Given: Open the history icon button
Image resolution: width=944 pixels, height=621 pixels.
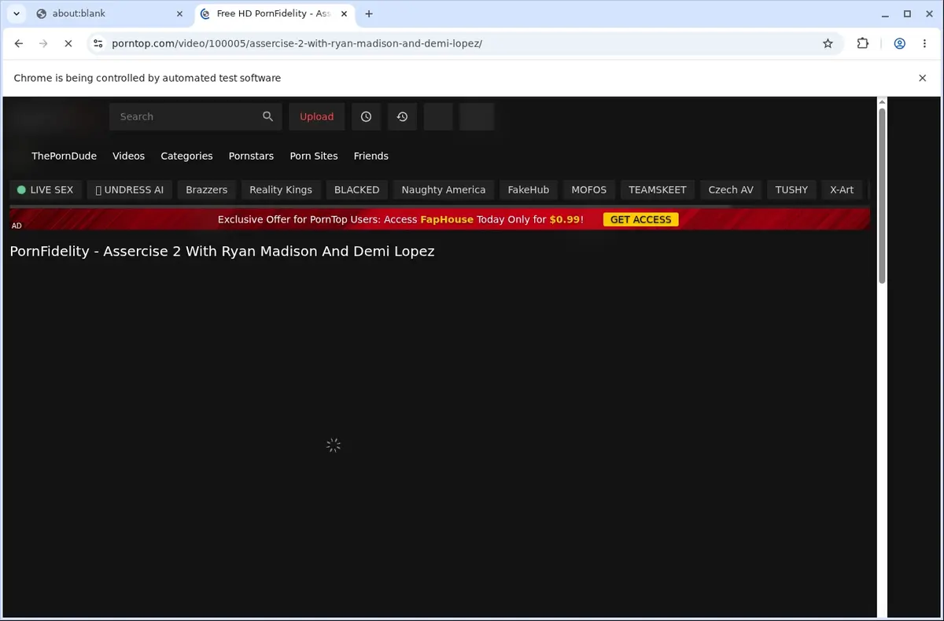Looking at the screenshot, I should (402, 116).
